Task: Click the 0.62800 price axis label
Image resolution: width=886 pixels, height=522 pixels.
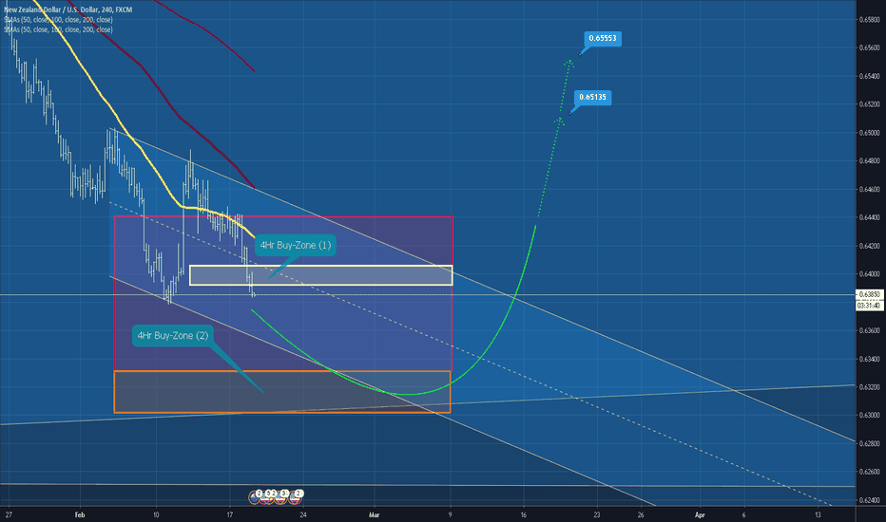Action: 869,443
